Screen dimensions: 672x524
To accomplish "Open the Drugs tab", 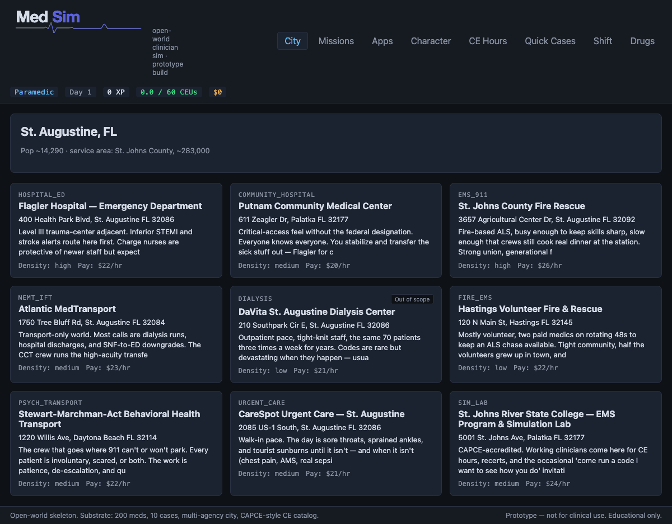I will coord(642,41).
